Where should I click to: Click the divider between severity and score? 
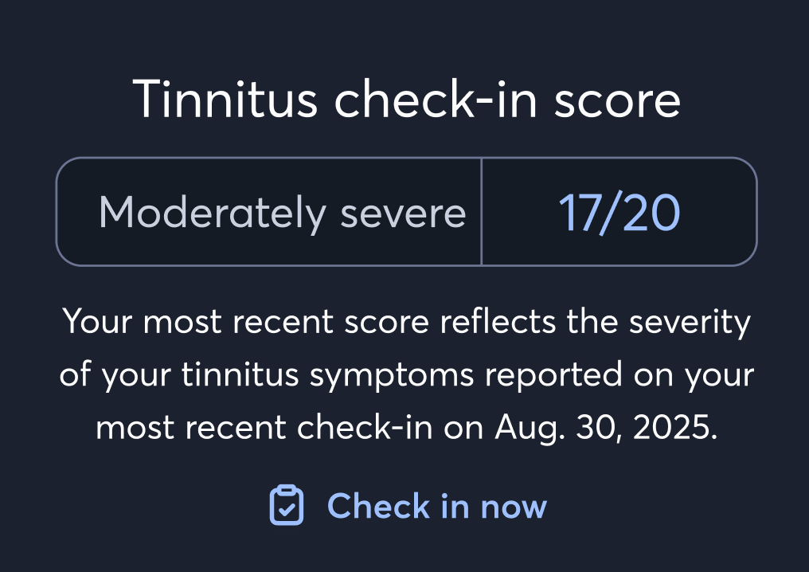click(x=482, y=211)
